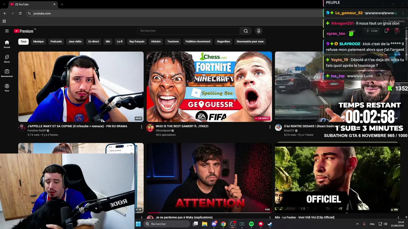Screen dimensions: 408x229
Task: Filter by the Musique chip
Action: point(39,41)
